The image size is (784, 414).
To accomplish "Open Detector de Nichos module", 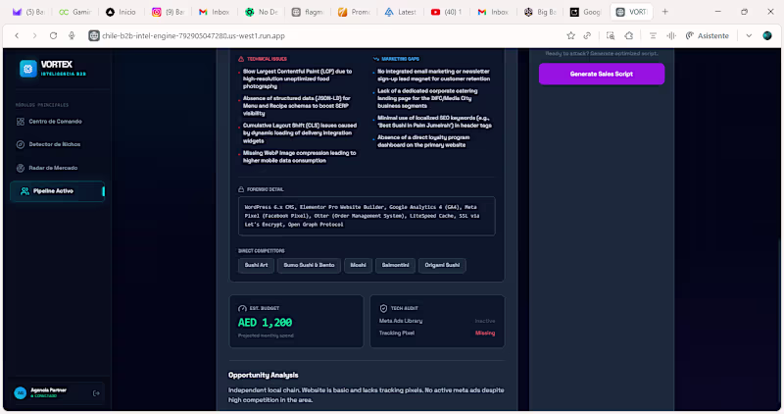I will pyautogui.click(x=57, y=144).
